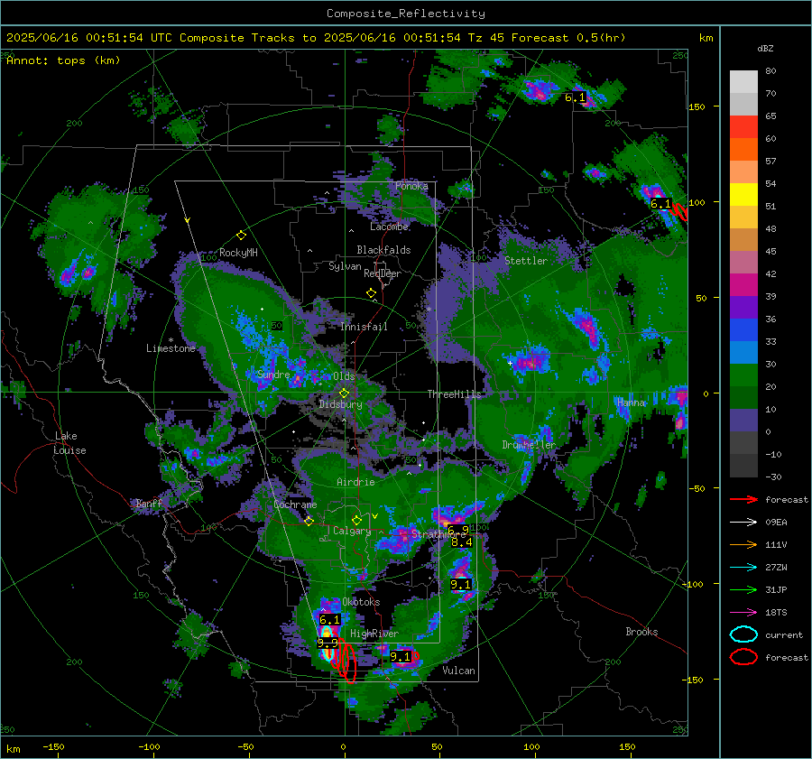
Task: Click the Ponoka city label
Action: (411, 186)
